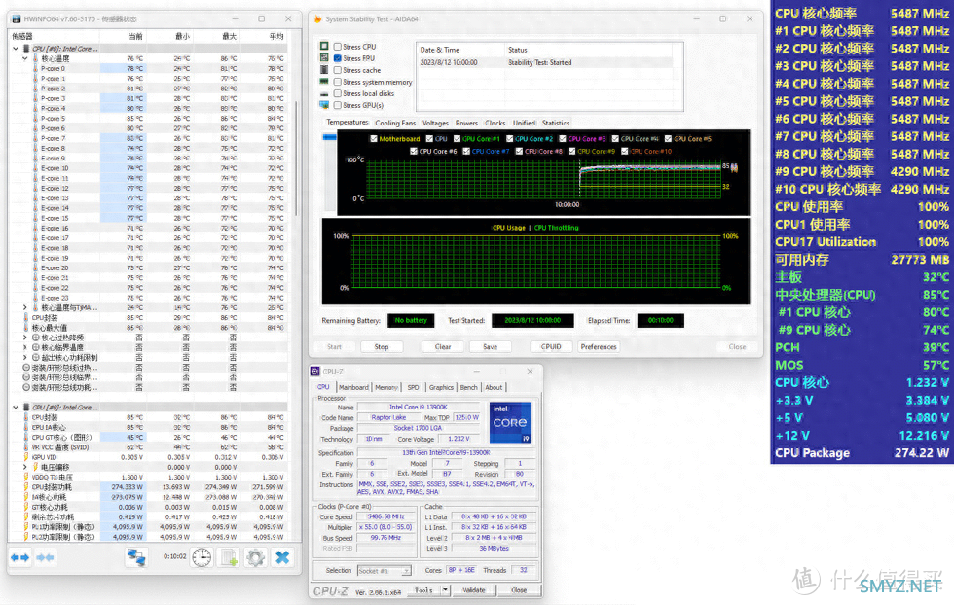Click the thermometer icon beside P-core 0
954x605 pixels.
click(x=35, y=69)
